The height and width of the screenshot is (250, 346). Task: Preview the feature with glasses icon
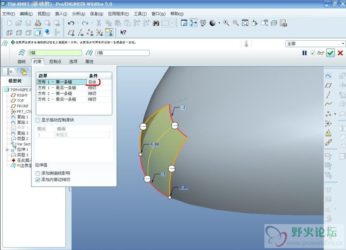click(320, 53)
